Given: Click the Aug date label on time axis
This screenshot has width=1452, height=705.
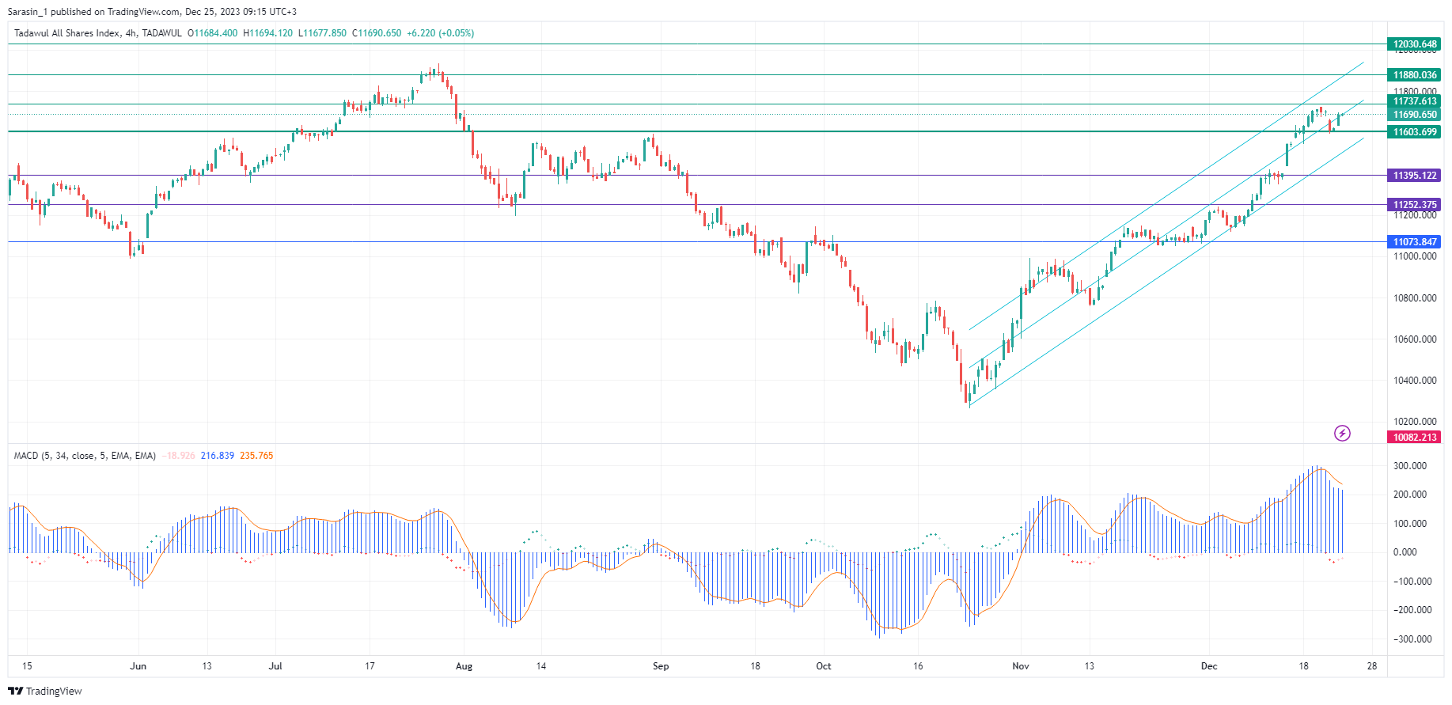Looking at the screenshot, I should pyautogui.click(x=464, y=666).
